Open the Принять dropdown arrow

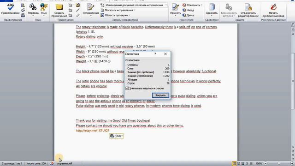point(175,16)
